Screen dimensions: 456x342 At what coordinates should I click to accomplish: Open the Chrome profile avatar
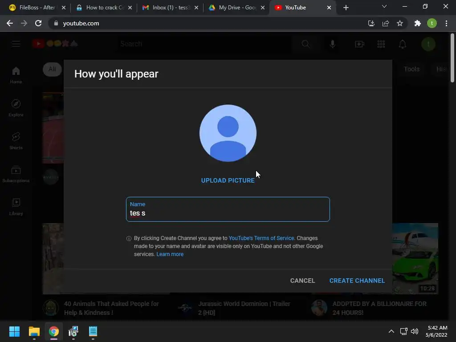point(432,23)
